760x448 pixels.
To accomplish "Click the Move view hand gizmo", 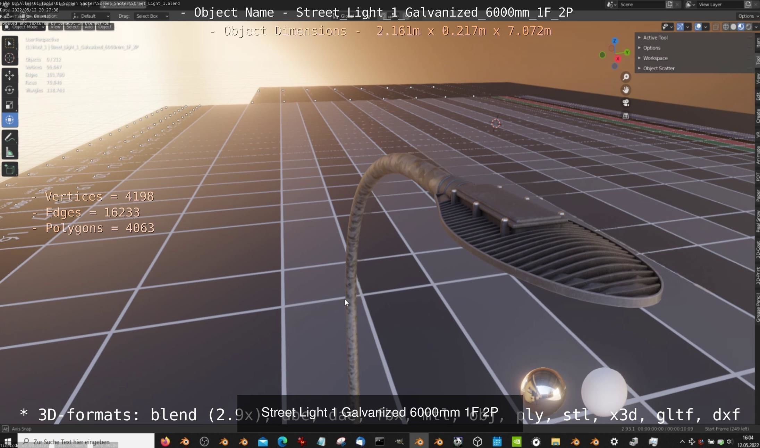I will point(626,90).
